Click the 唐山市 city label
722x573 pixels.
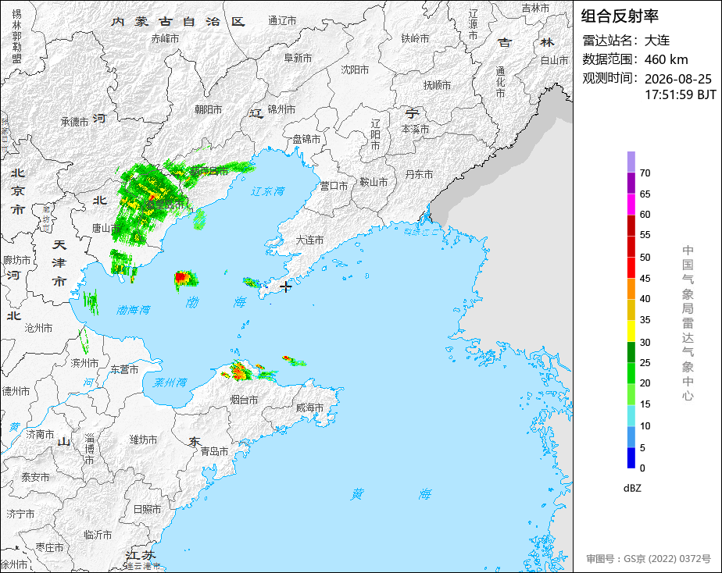pos(106,228)
